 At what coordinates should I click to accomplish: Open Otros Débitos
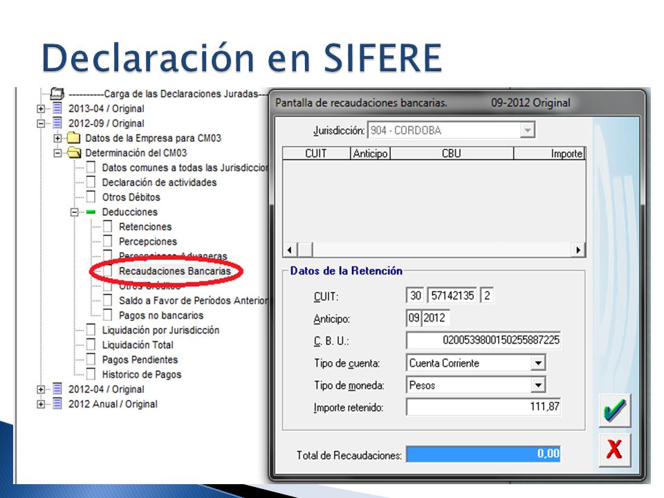click(131, 197)
